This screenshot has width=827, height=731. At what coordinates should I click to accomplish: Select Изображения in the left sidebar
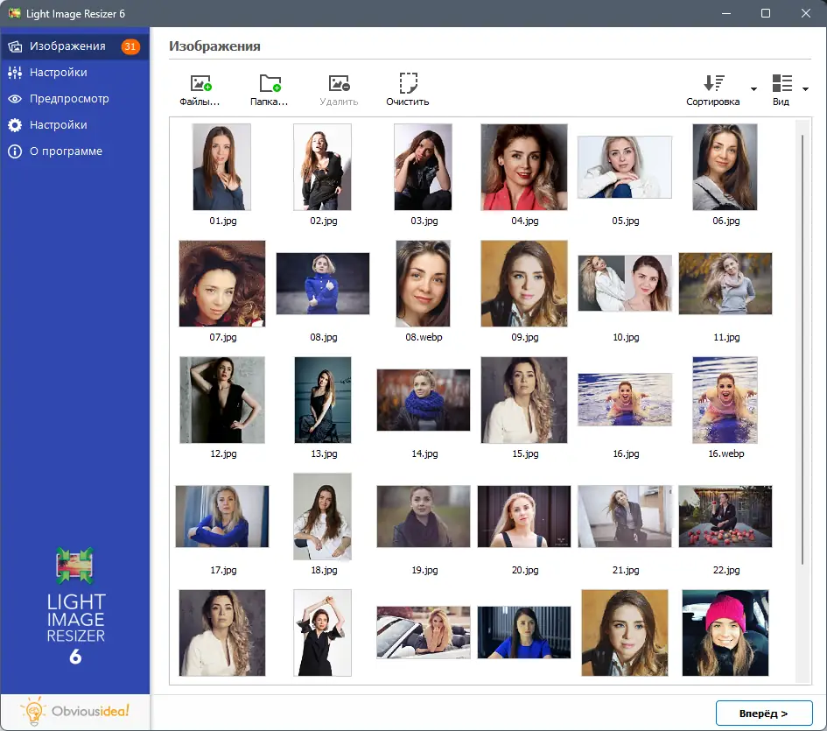pyautogui.click(x=61, y=46)
